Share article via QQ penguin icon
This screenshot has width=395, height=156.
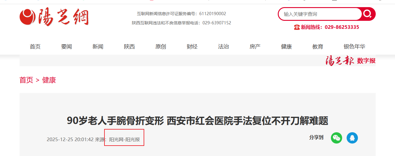352,138
